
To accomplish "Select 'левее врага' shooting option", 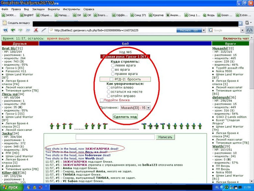I will [113, 65].
